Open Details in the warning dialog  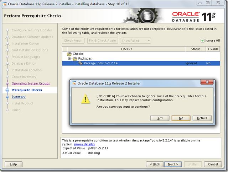202,118
